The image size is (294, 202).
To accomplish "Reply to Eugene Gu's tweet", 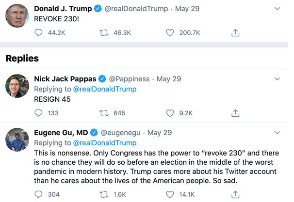I will 39,194.
